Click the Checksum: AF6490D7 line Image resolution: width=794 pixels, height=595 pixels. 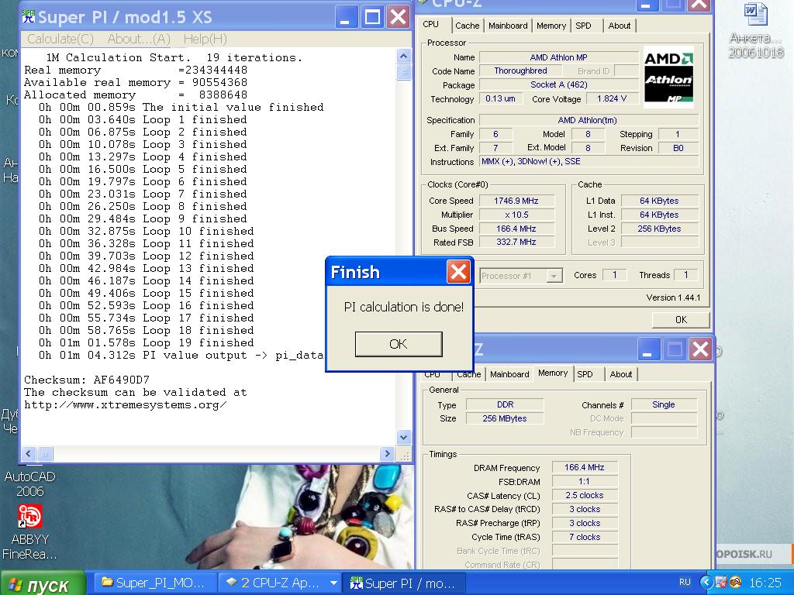[x=87, y=380]
